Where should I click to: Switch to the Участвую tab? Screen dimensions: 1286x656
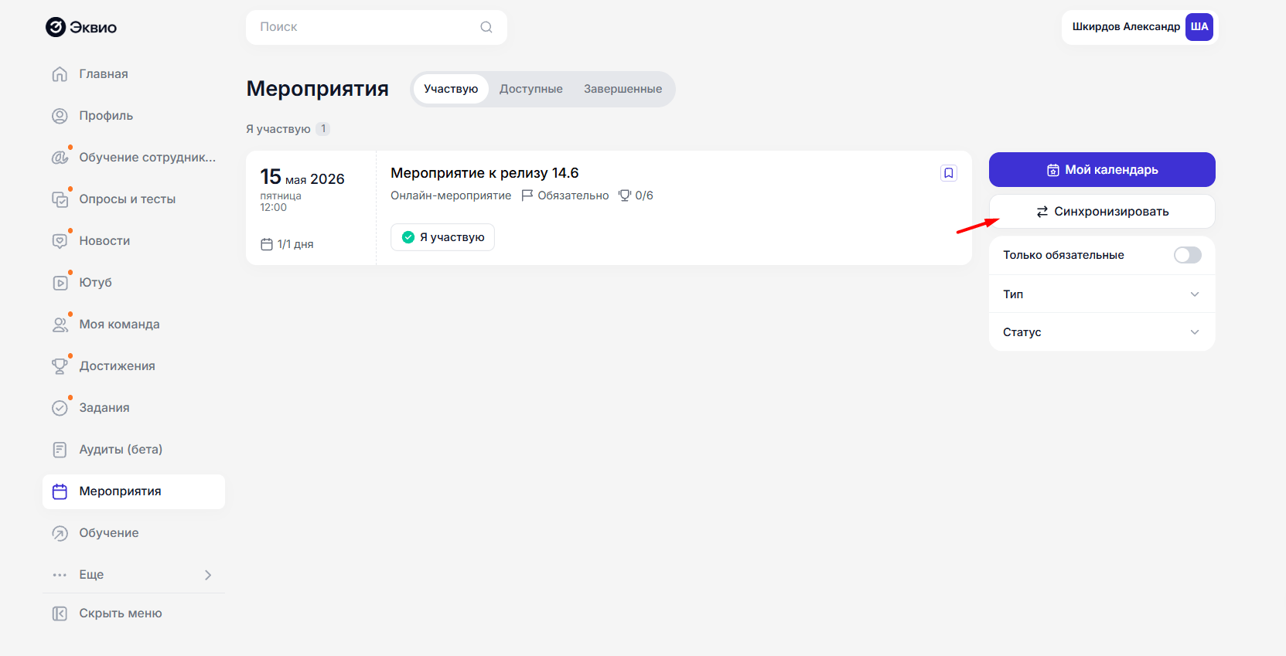[x=451, y=89]
